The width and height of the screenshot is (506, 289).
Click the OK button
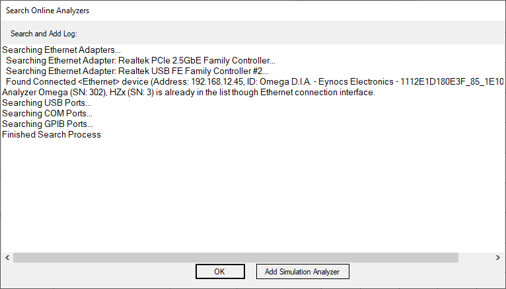pos(220,272)
